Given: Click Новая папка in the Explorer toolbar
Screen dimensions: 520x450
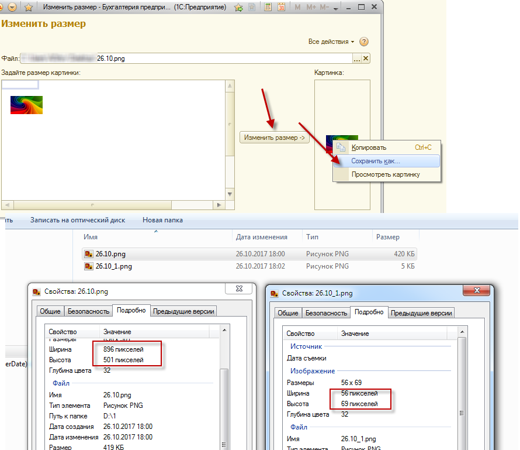Looking at the screenshot, I should click(x=162, y=220).
